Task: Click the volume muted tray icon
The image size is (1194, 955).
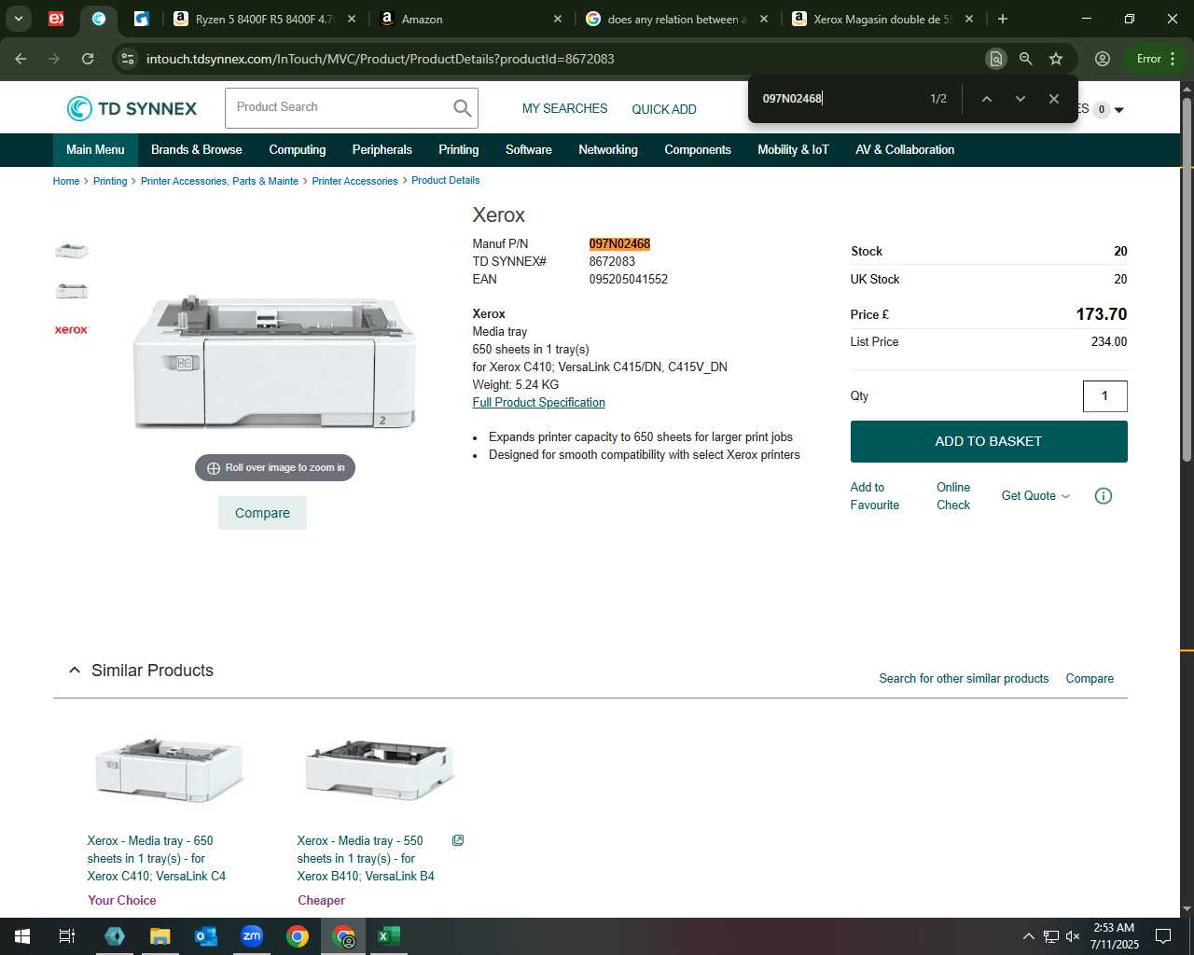Action: pos(1073,936)
